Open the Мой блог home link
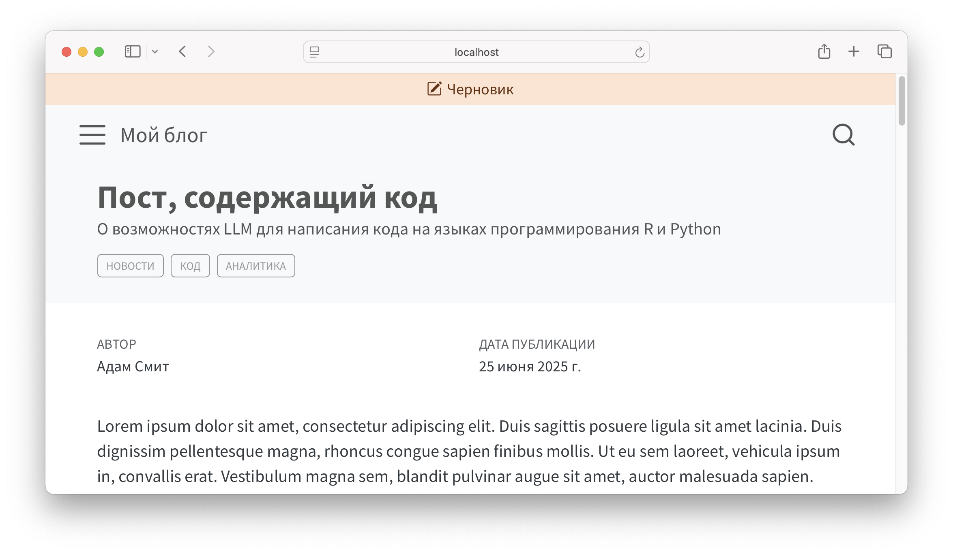 [164, 135]
